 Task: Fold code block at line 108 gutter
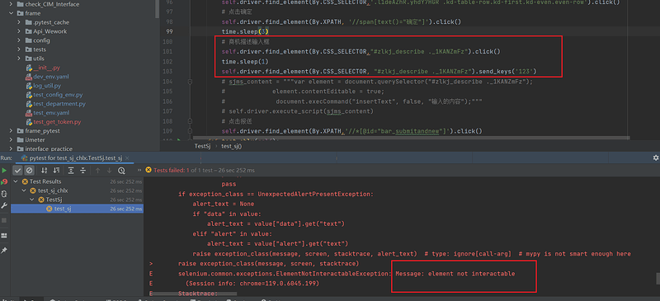pos(190,122)
